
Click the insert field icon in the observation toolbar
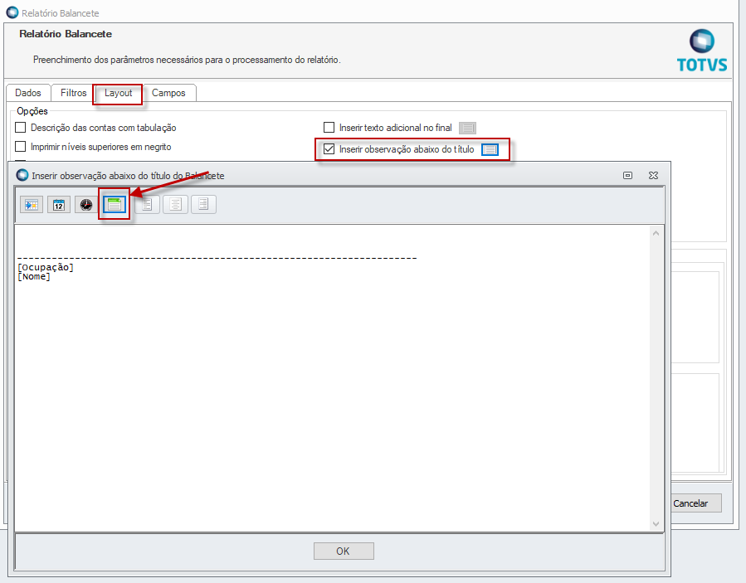pos(32,205)
